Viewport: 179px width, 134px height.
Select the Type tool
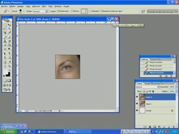coord(9,54)
